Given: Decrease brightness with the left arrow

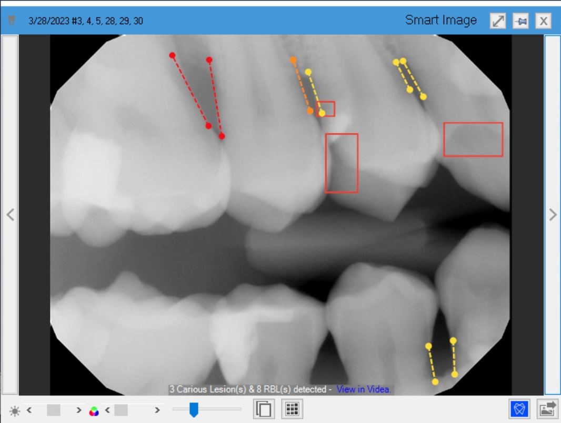Looking at the screenshot, I should click(x=29, y=410).
